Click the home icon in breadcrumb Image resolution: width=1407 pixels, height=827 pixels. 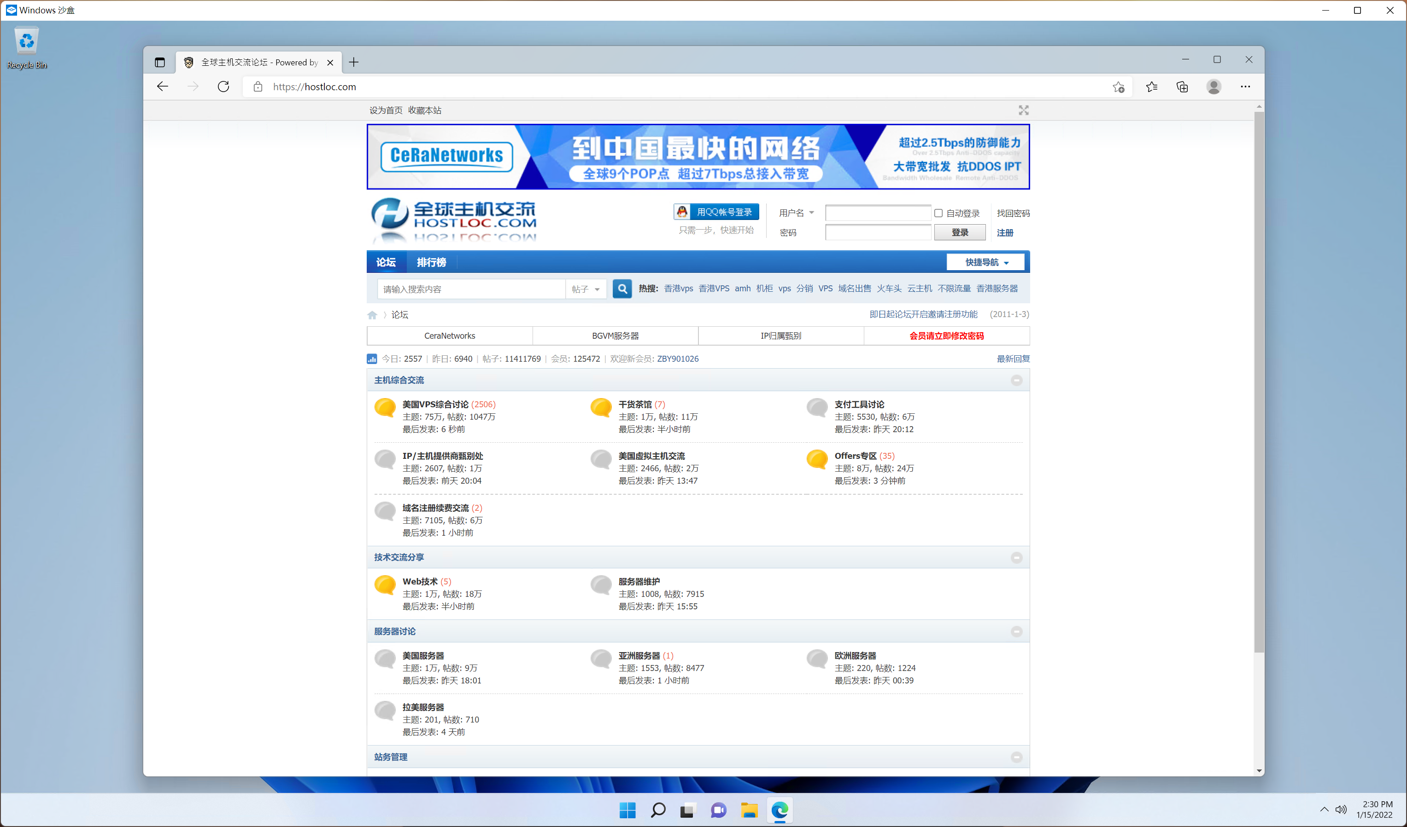tap(372, 315)
